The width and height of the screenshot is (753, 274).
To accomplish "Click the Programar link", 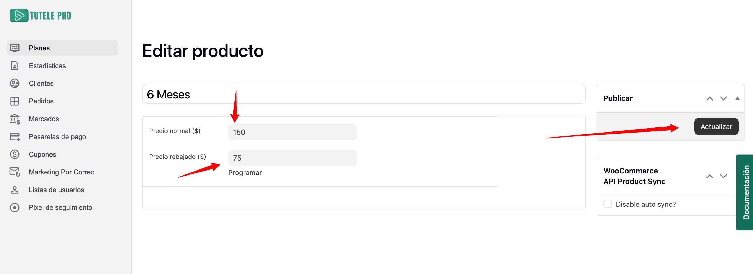I will (x=245, y=173).
